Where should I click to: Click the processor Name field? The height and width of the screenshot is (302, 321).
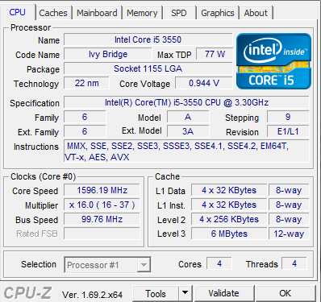(148, 39)
